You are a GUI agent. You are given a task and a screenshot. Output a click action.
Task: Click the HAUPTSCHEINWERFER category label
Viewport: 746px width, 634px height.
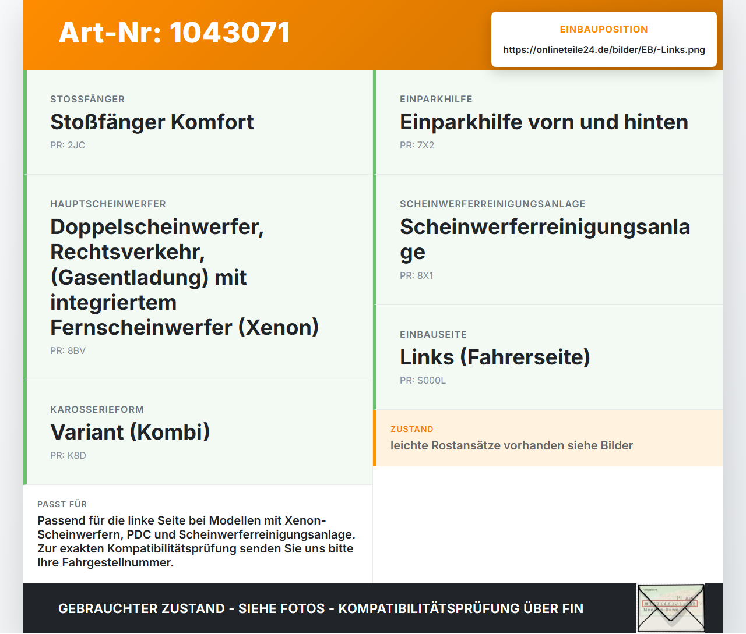click(x=108, y=204)
